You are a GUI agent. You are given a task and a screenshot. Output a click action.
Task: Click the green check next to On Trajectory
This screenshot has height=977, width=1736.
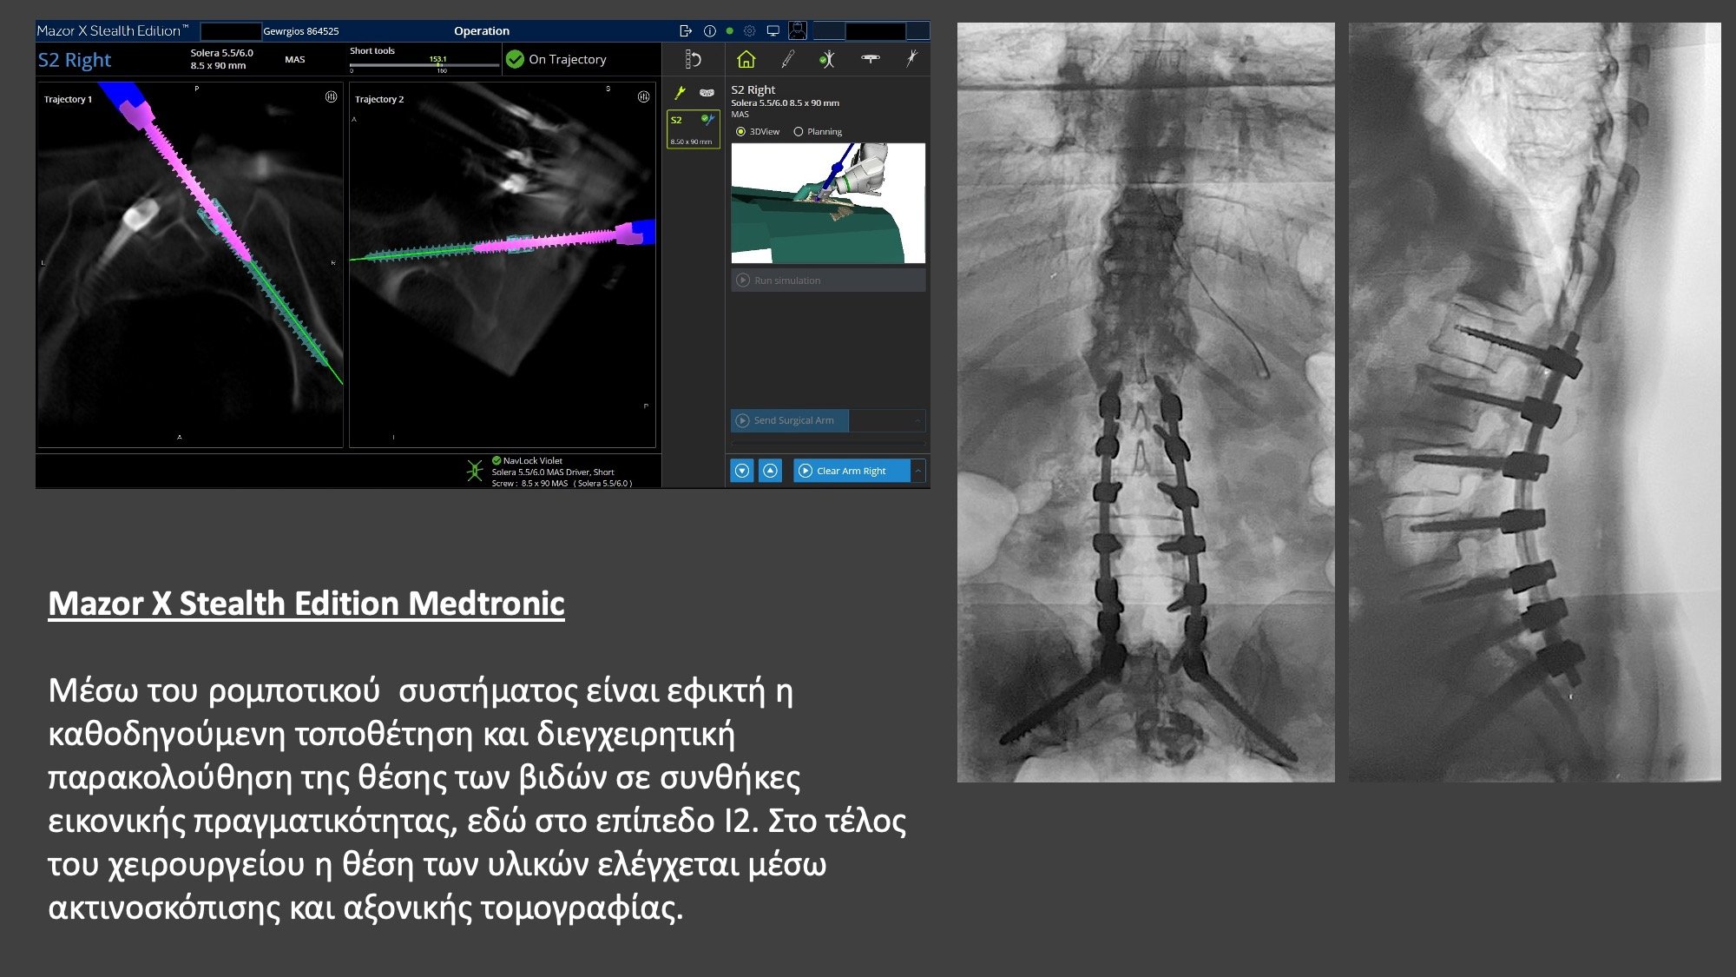(x=515, y=59)
